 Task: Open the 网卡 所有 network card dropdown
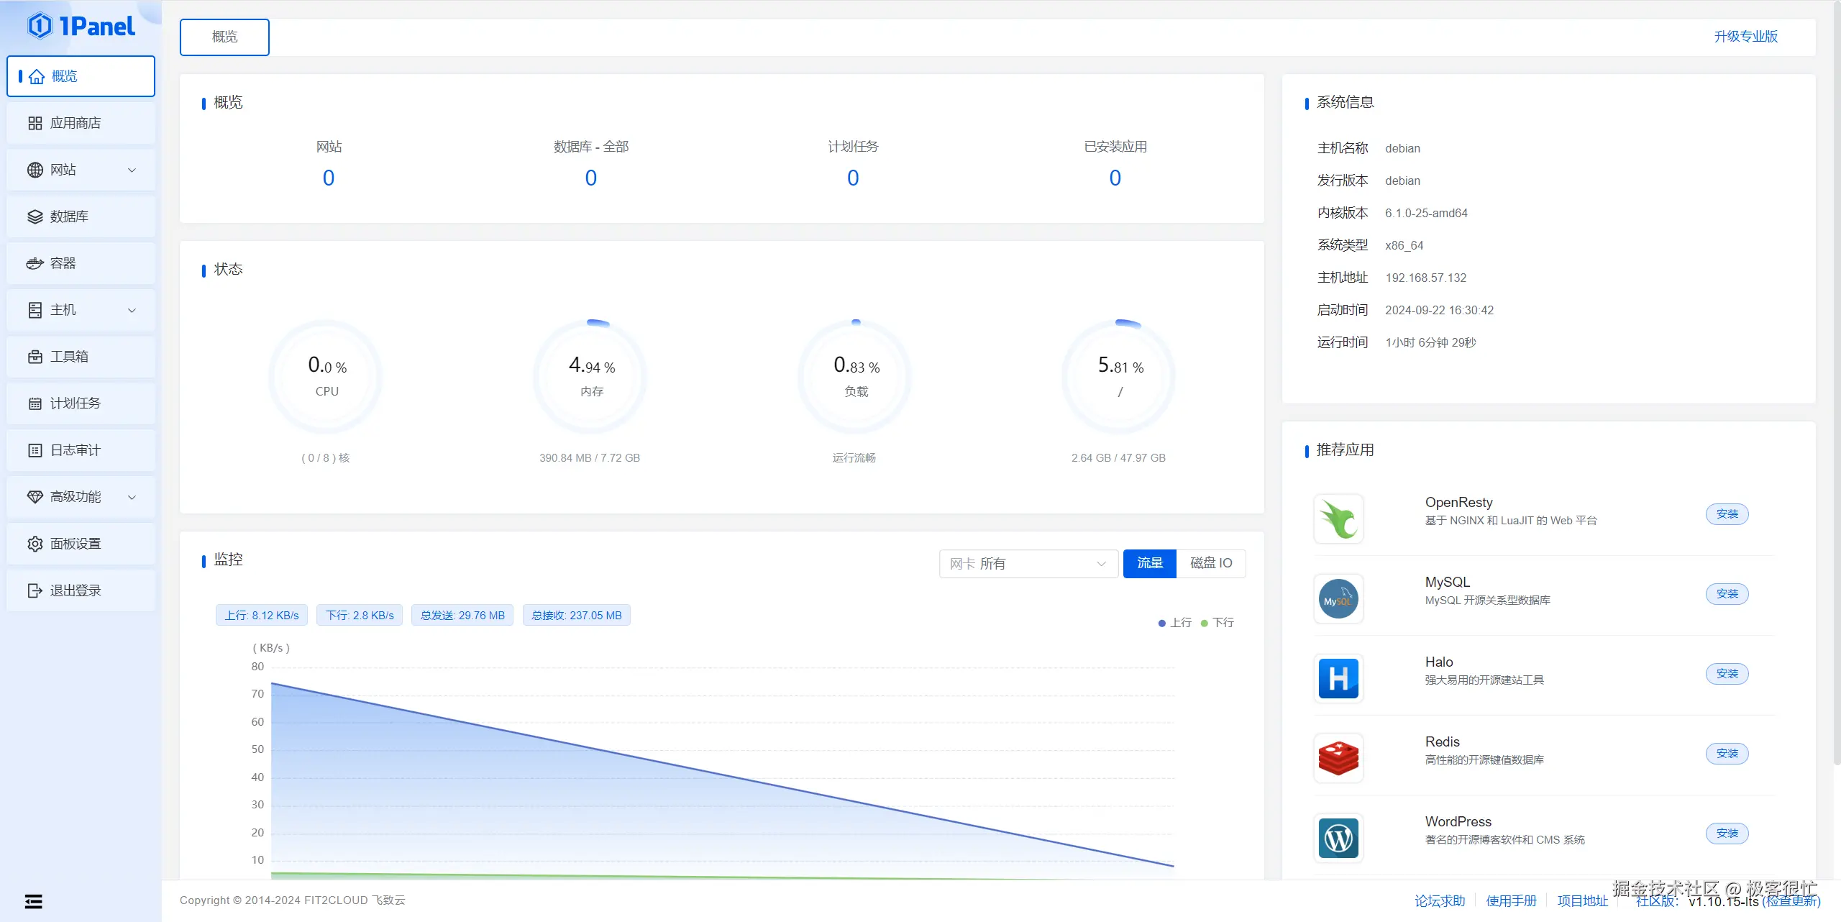tap(1028, 564)
